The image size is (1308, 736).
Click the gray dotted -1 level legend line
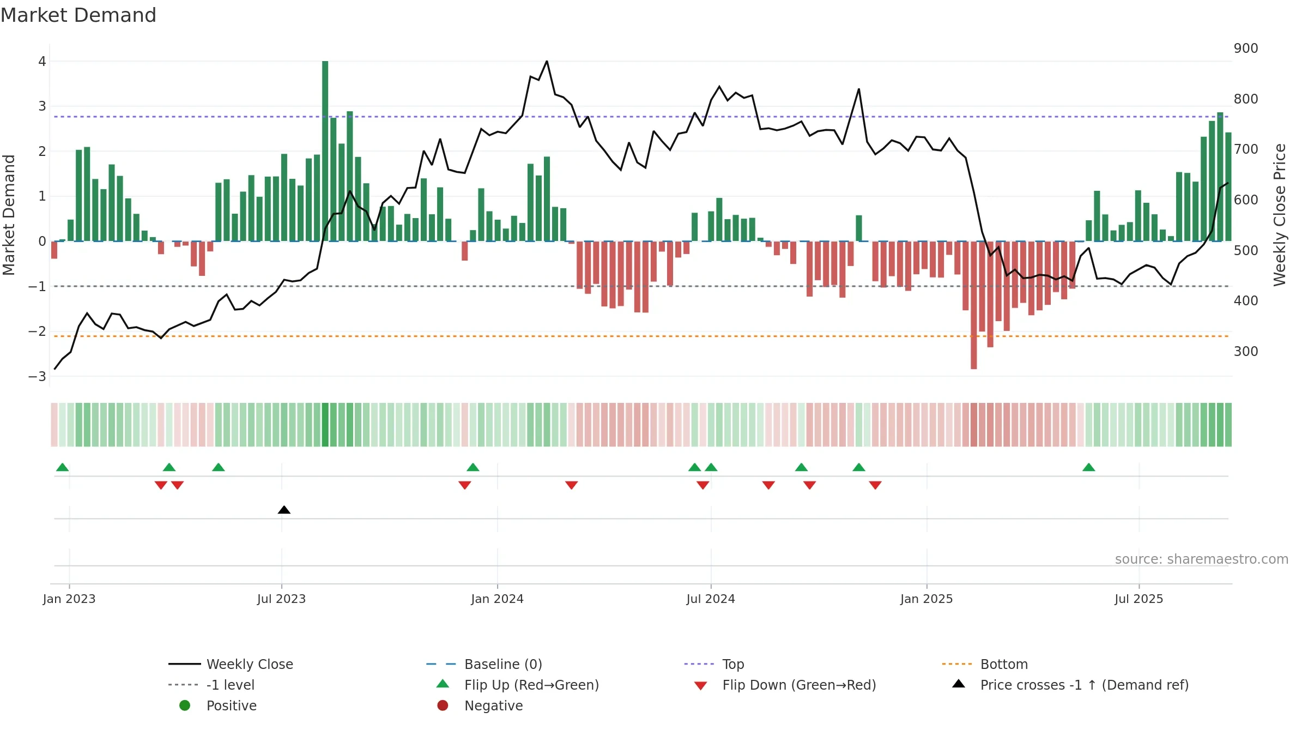[183, 685]
